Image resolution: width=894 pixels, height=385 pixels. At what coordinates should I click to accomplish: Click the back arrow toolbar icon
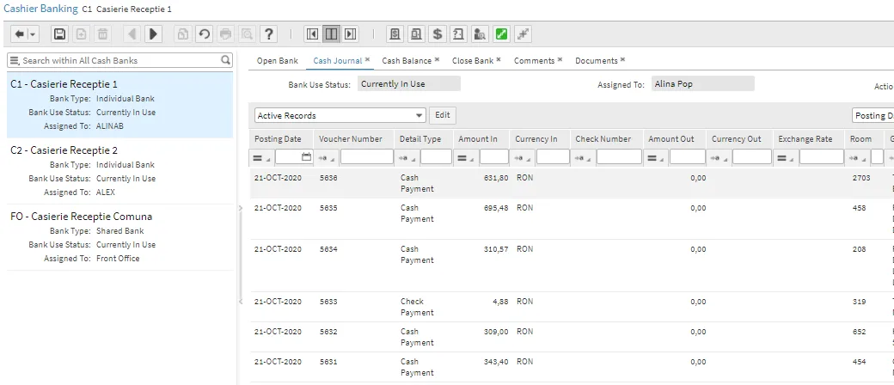pos(20,34)
